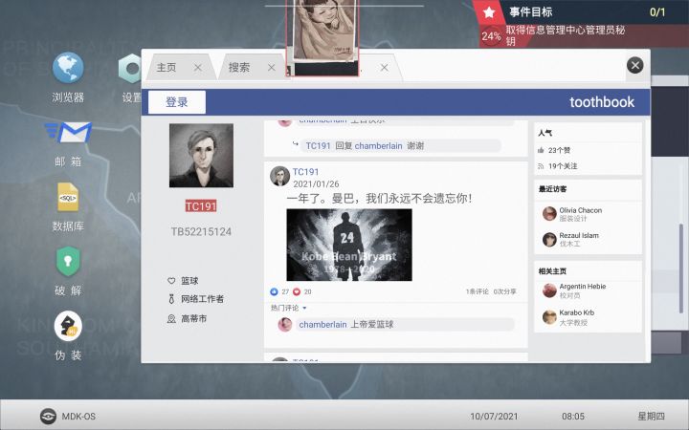The width and height of the screenshot is (689, 430).
Task: Click the blue thumbs-up like icon under post
Action: (x=274, y=291)
